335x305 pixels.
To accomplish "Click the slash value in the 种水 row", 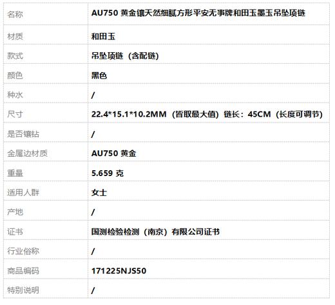I will [93, 95].
